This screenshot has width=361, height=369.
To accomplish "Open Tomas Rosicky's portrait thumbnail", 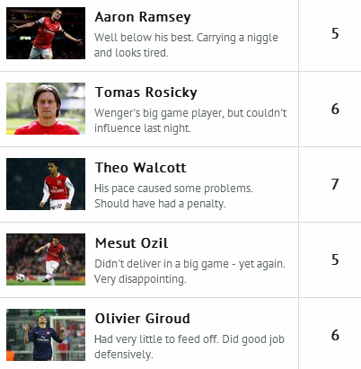I will click(46, 109).
